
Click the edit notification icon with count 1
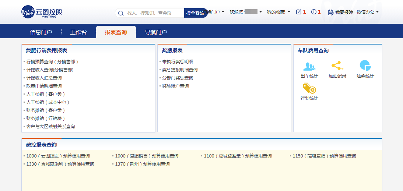point(299,12)
